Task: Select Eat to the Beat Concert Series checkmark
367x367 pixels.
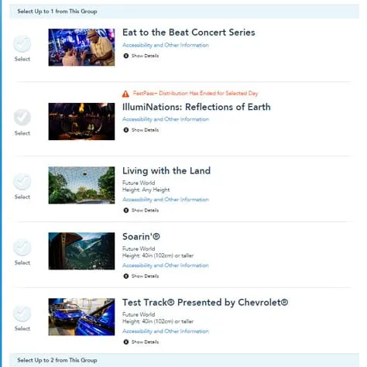Action: [22, 43]
